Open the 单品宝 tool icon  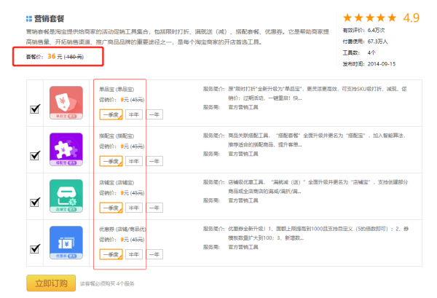[x=66, y=103]
